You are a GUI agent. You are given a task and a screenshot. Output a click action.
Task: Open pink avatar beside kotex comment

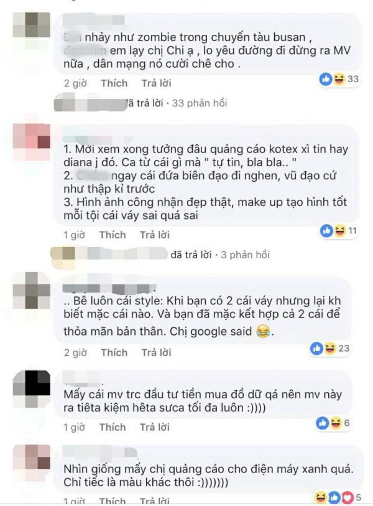32,136
